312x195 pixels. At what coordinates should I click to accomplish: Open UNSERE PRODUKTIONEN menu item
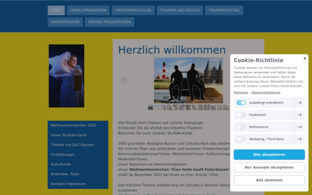click(x=109, y=22)
